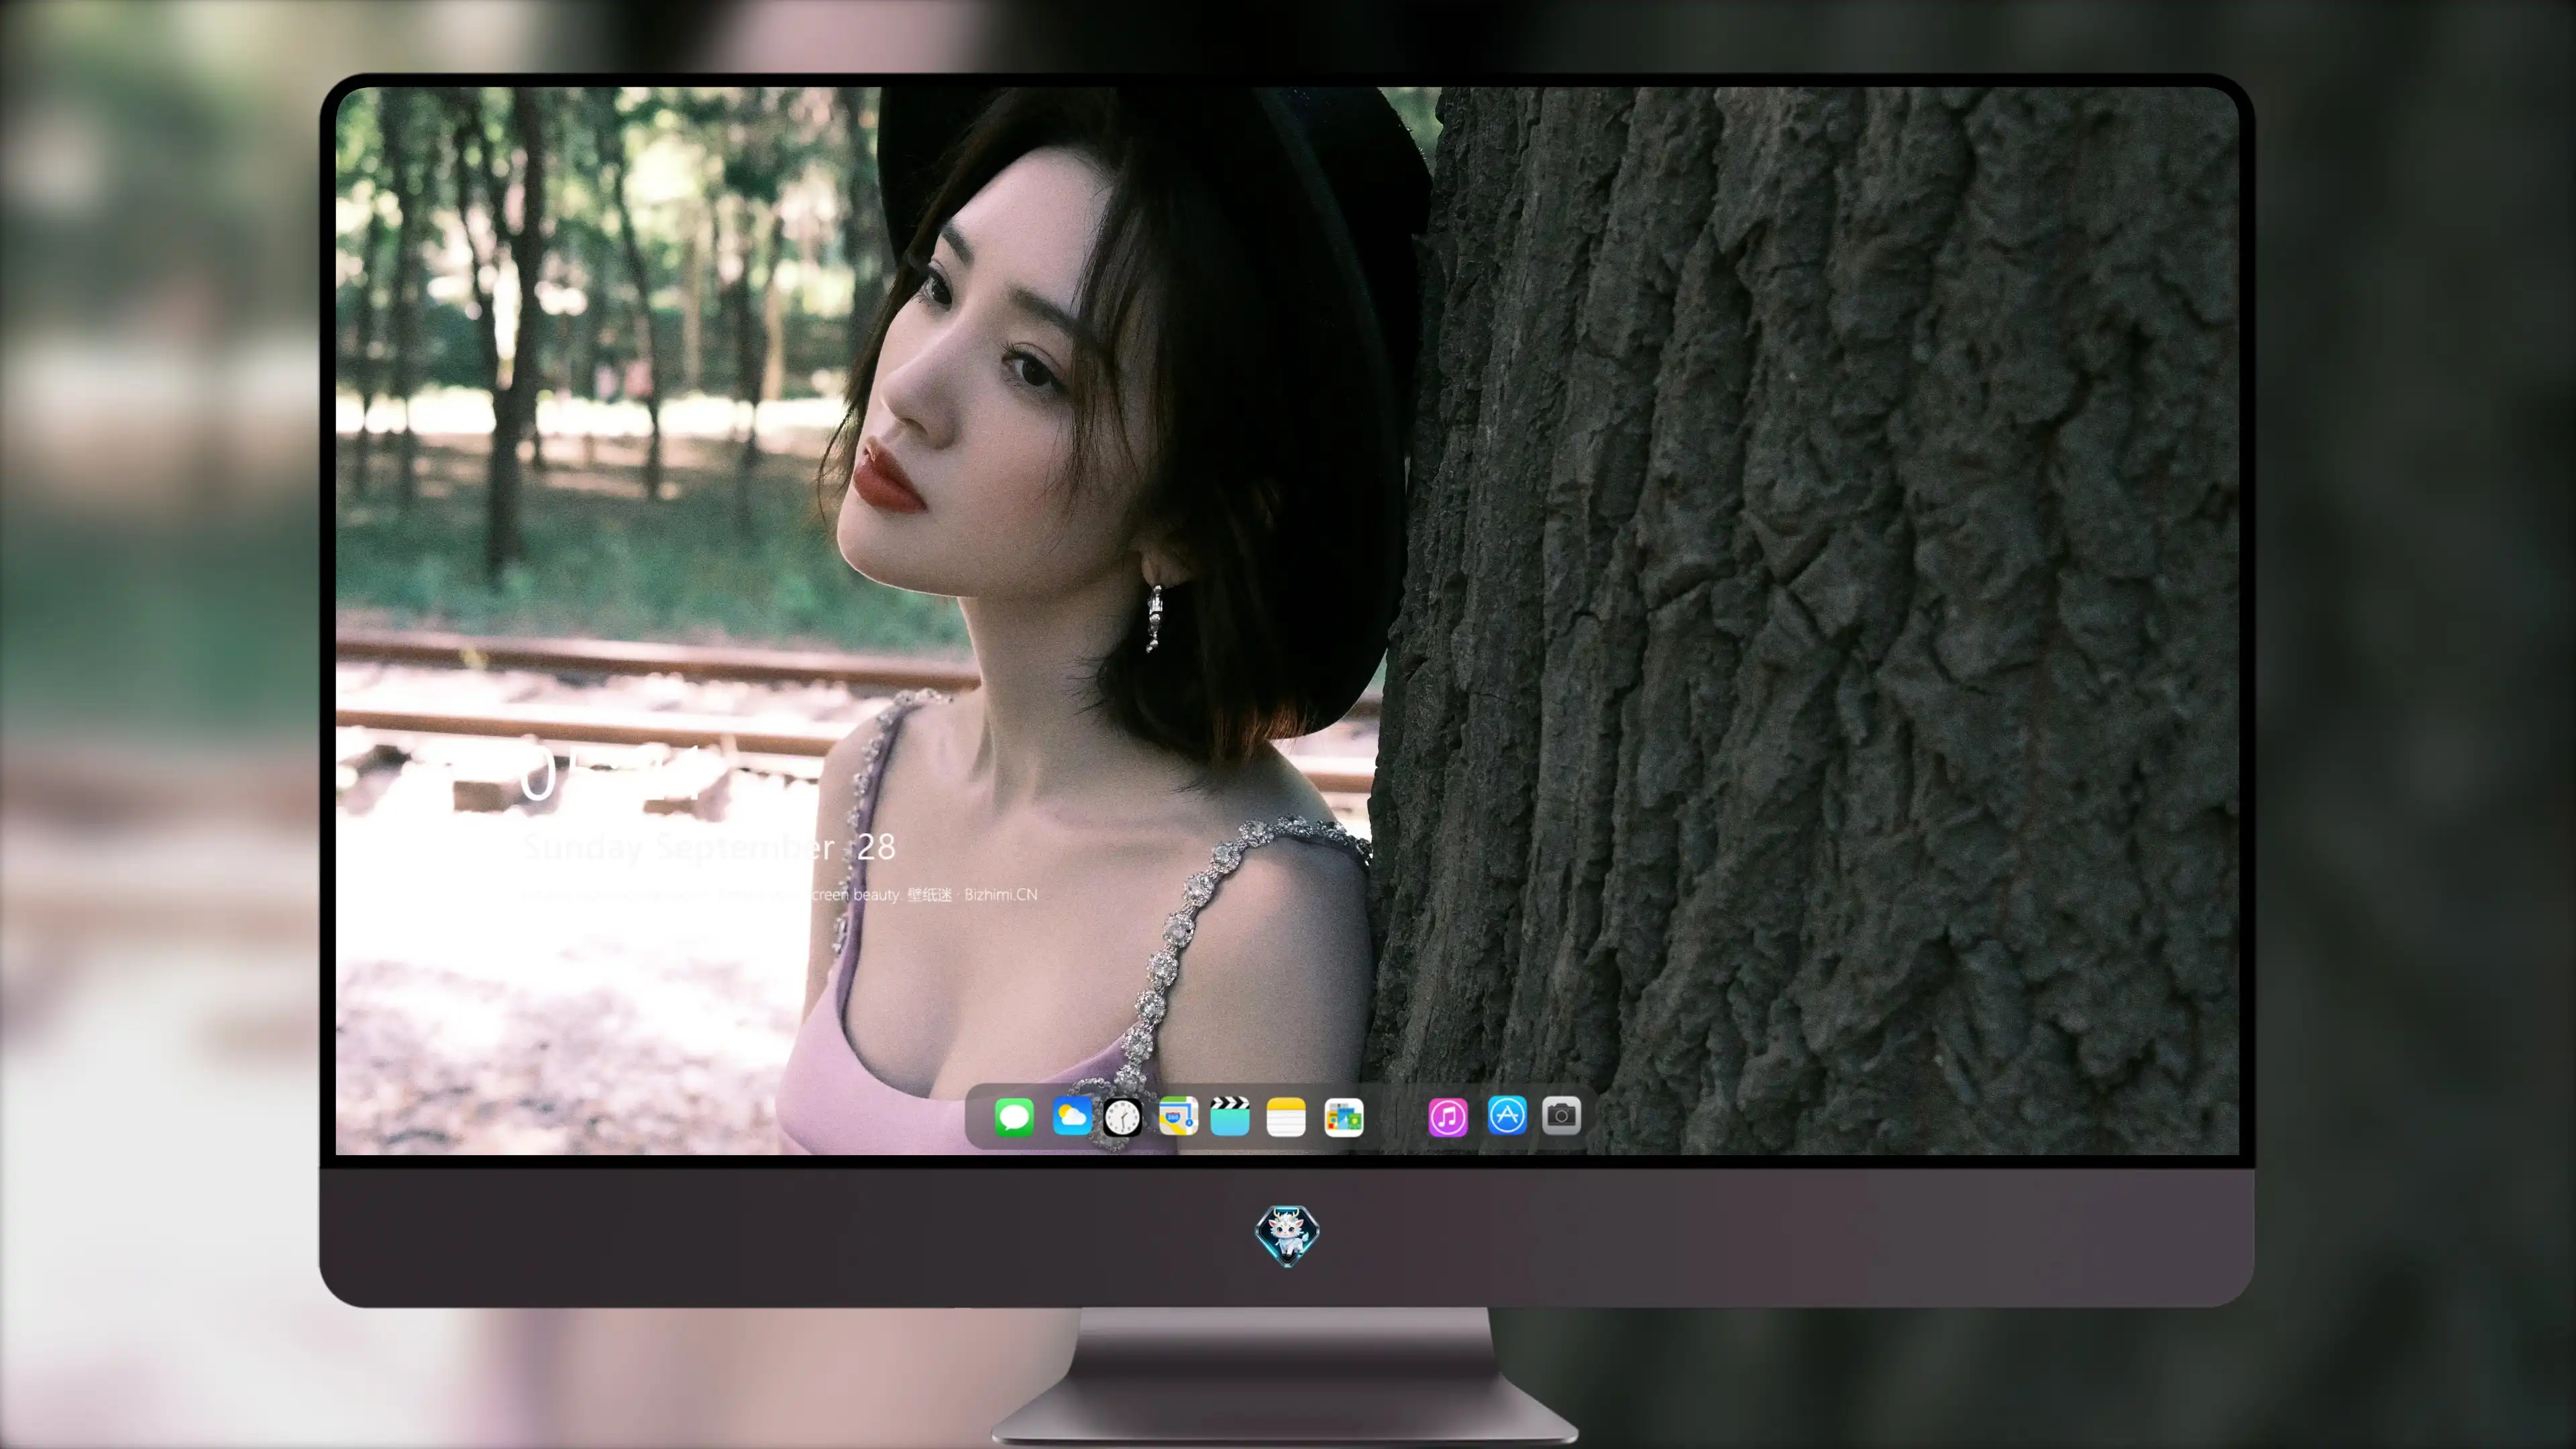
Task: Click the dragon logo on monitor chin
Action: [1287, 1236]
